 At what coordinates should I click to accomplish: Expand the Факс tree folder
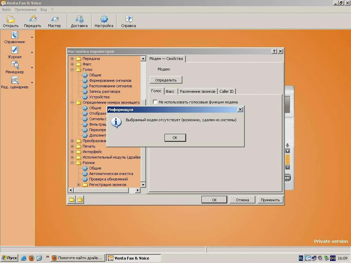tap(72, 64)
